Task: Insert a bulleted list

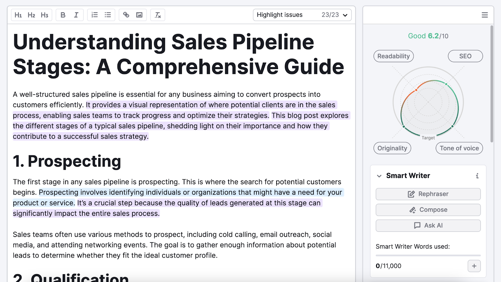Action: [107, 15]
